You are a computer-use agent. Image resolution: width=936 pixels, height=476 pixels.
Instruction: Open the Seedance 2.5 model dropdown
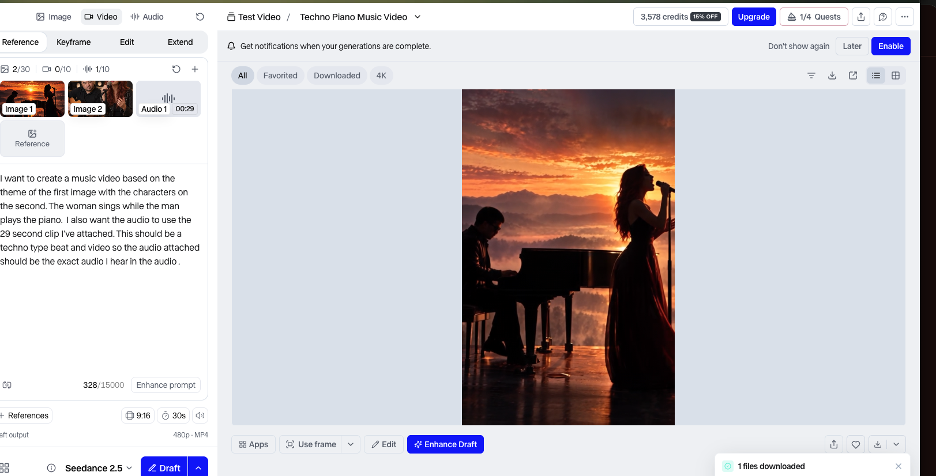[99, 468]
